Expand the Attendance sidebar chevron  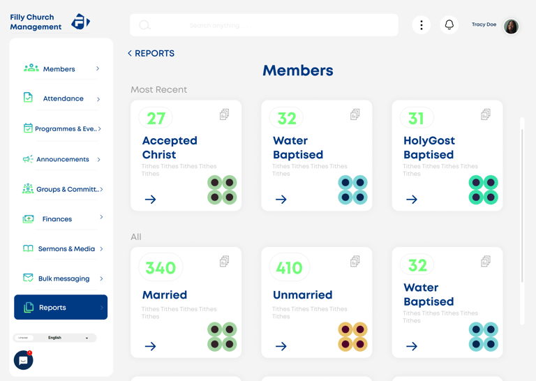pyautogui.click(x=98, y=99)
